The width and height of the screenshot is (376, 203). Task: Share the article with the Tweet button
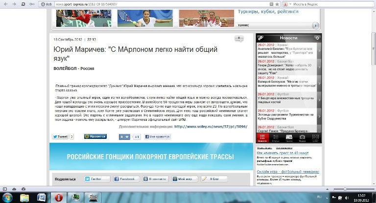[x=60, y=137]
